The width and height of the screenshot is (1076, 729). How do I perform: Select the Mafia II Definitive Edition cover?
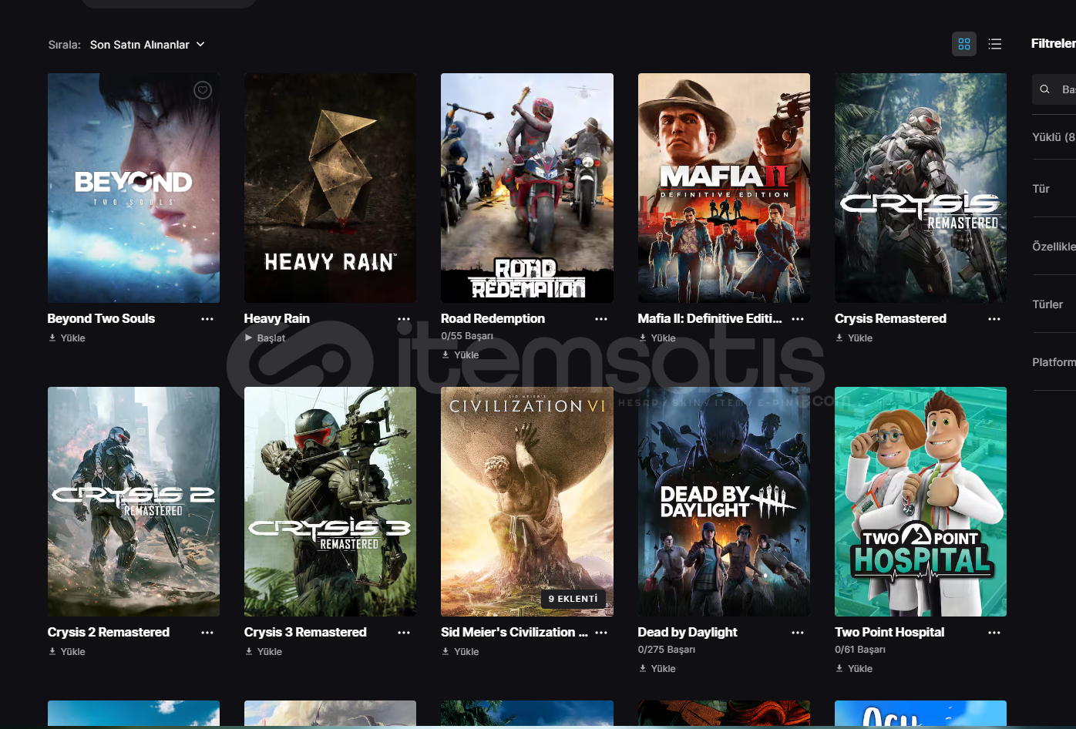(724, 188)
